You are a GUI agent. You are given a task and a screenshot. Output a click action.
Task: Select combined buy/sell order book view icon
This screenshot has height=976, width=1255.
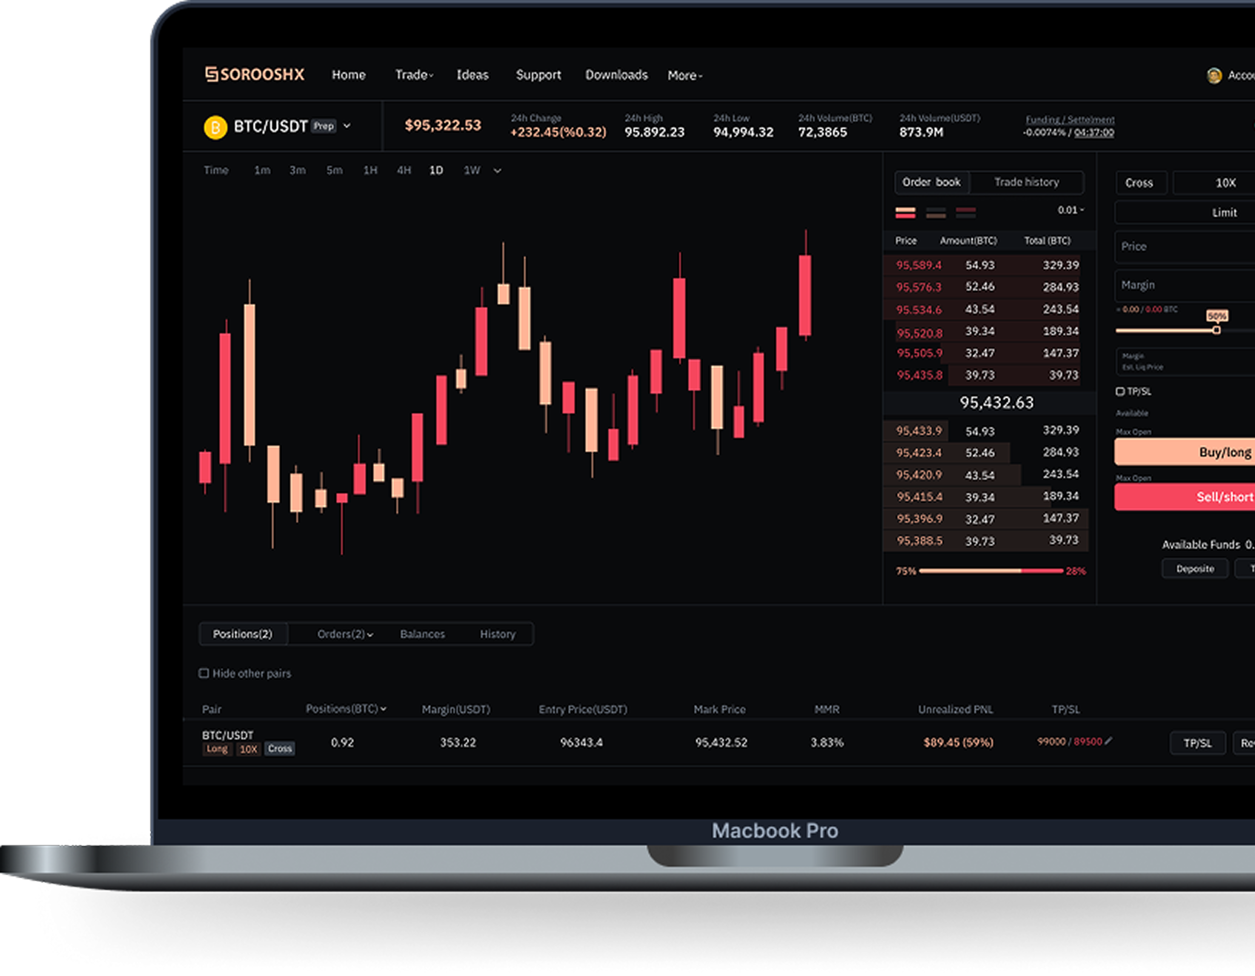click(905, 213)
